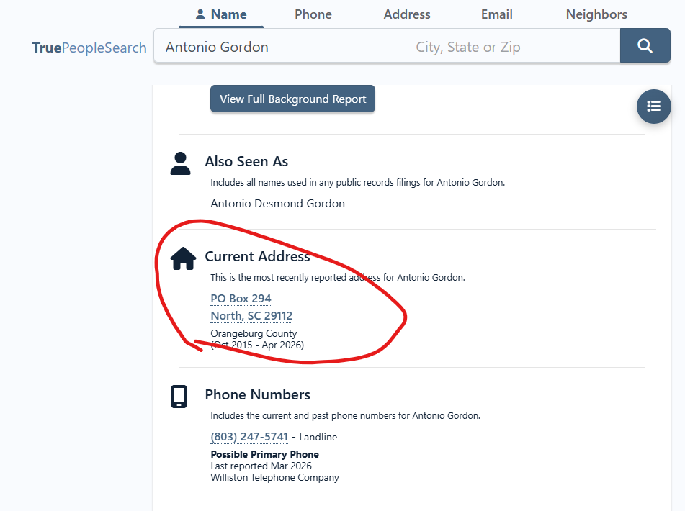
Task: Open the PO Box 294 address link
Action: (241, 298)
